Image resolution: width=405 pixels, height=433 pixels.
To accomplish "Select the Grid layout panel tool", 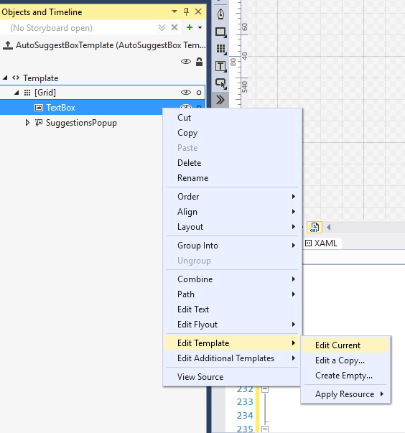I will 220,49.
